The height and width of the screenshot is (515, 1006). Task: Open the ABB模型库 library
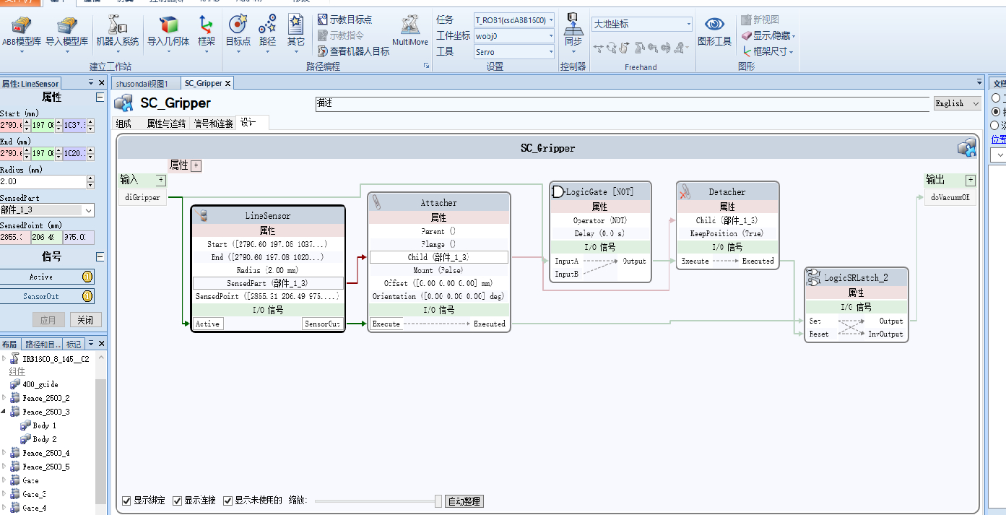pyautogui.click(x=21, y=33)
